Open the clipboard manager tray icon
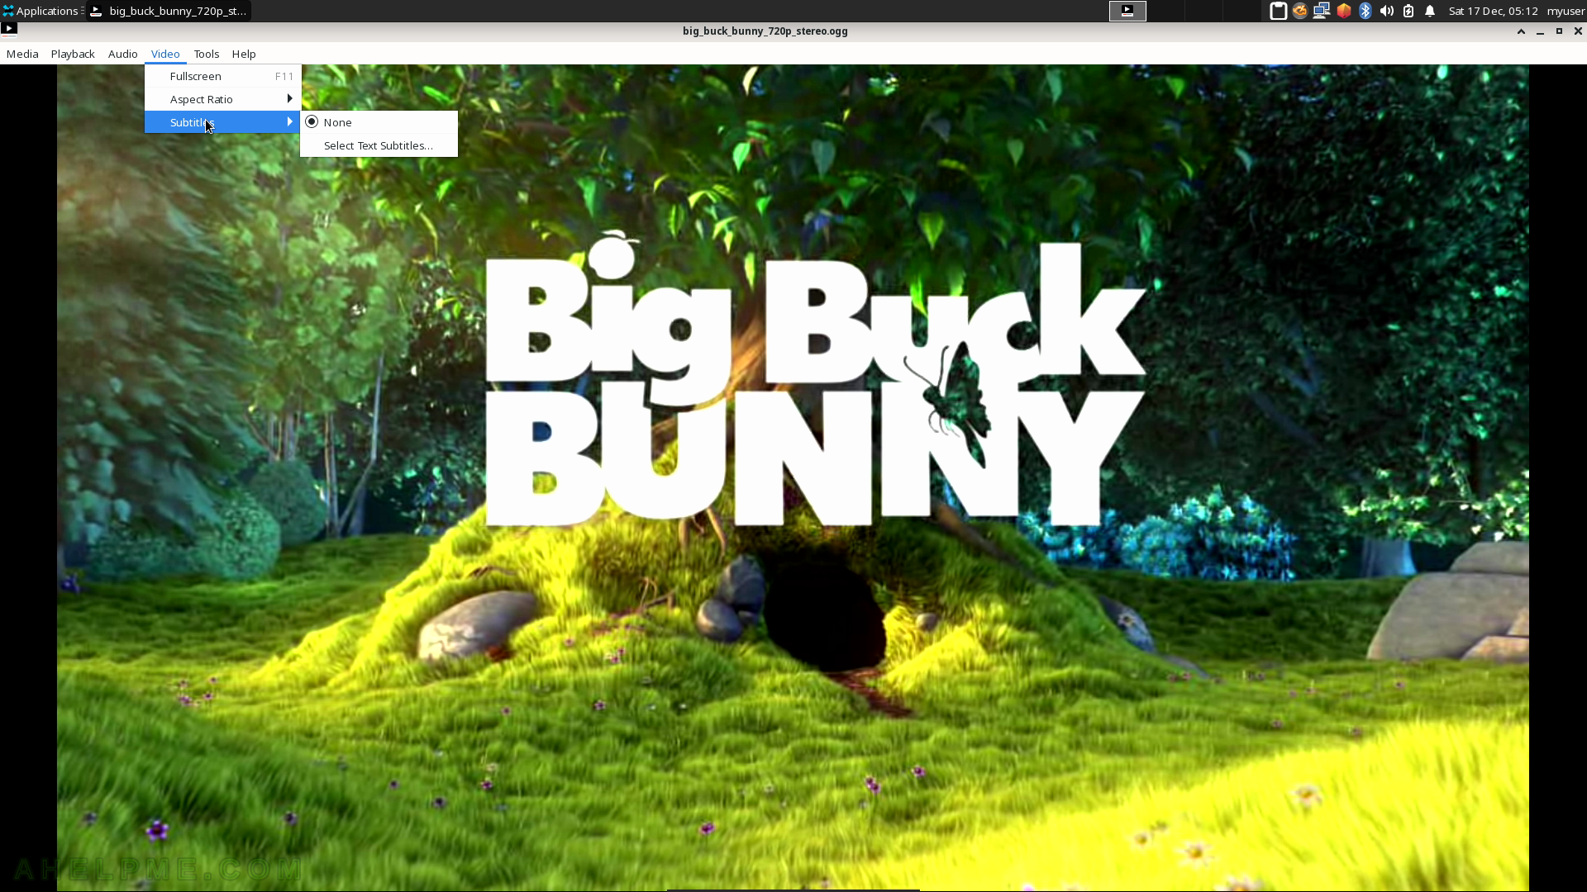 (x=1278, y=11)
